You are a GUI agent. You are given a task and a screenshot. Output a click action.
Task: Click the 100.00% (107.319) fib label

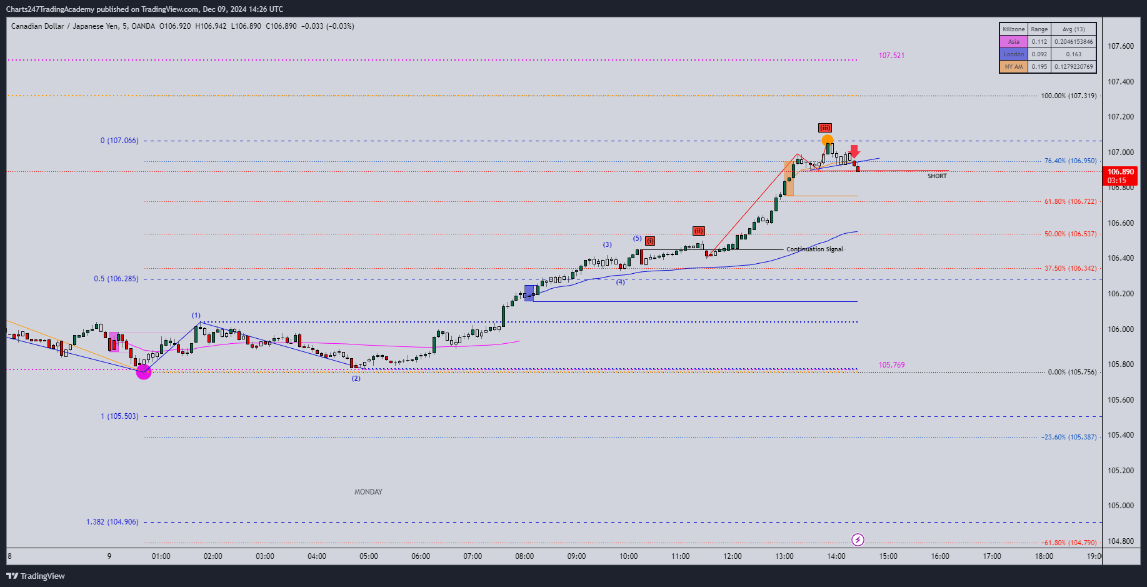click(x=1068, y=96)
